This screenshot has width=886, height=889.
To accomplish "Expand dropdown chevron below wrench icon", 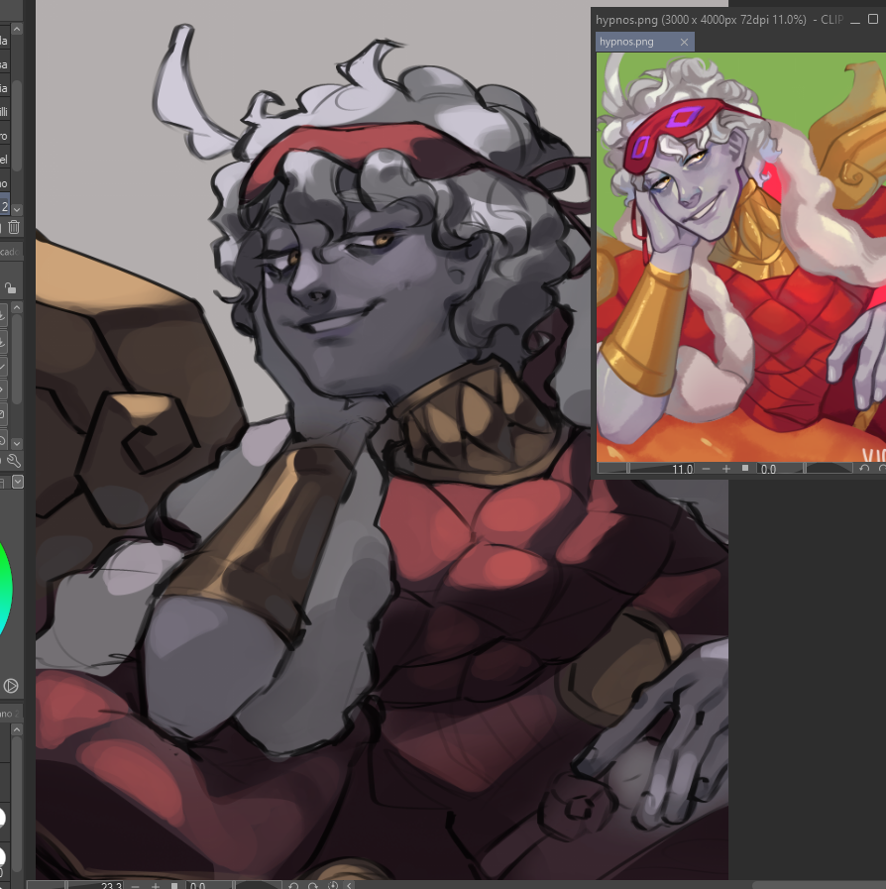I will (18, 482).
